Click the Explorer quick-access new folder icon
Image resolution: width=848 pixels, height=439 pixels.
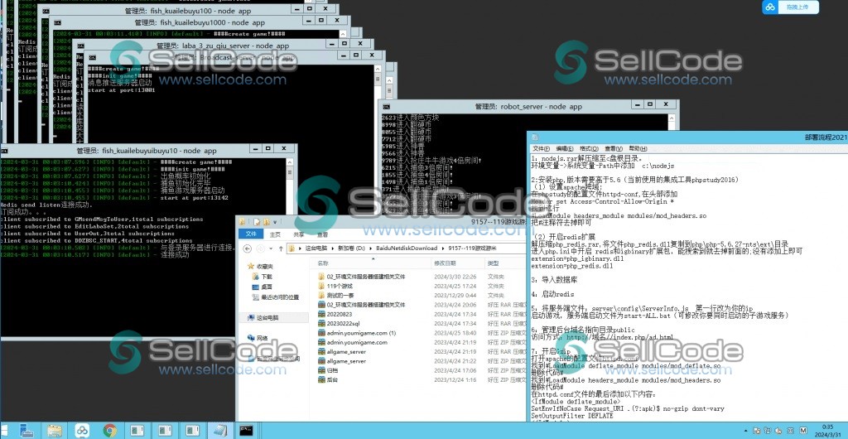click(266, 222)
